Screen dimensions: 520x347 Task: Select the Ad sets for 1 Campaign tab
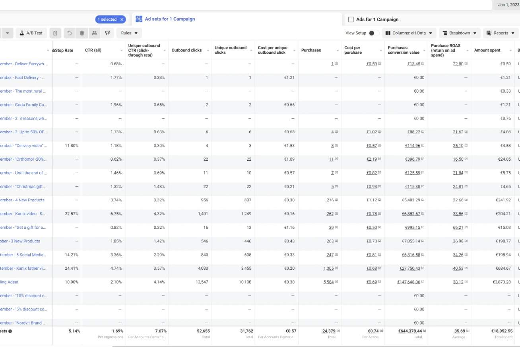165,19
